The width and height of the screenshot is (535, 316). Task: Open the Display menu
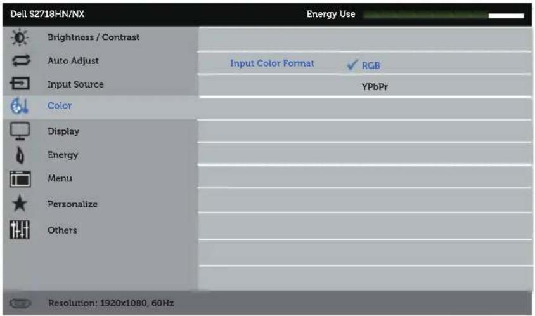coord(63,131)
